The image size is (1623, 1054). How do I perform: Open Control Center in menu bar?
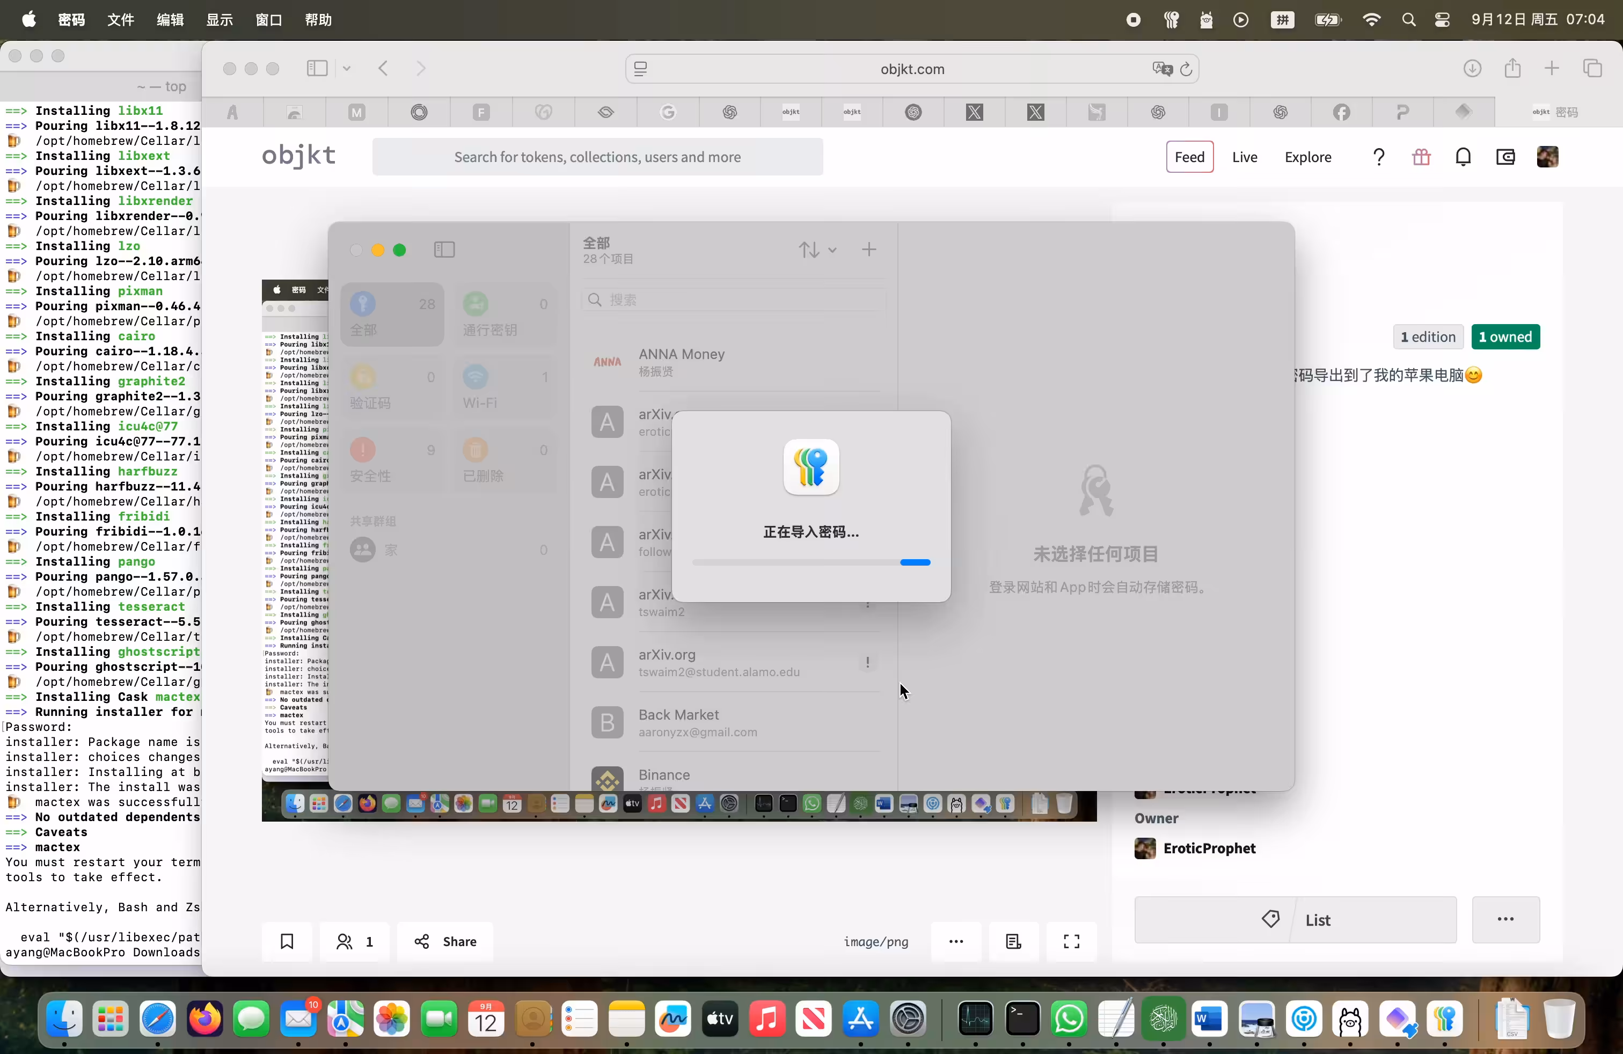1442,20
